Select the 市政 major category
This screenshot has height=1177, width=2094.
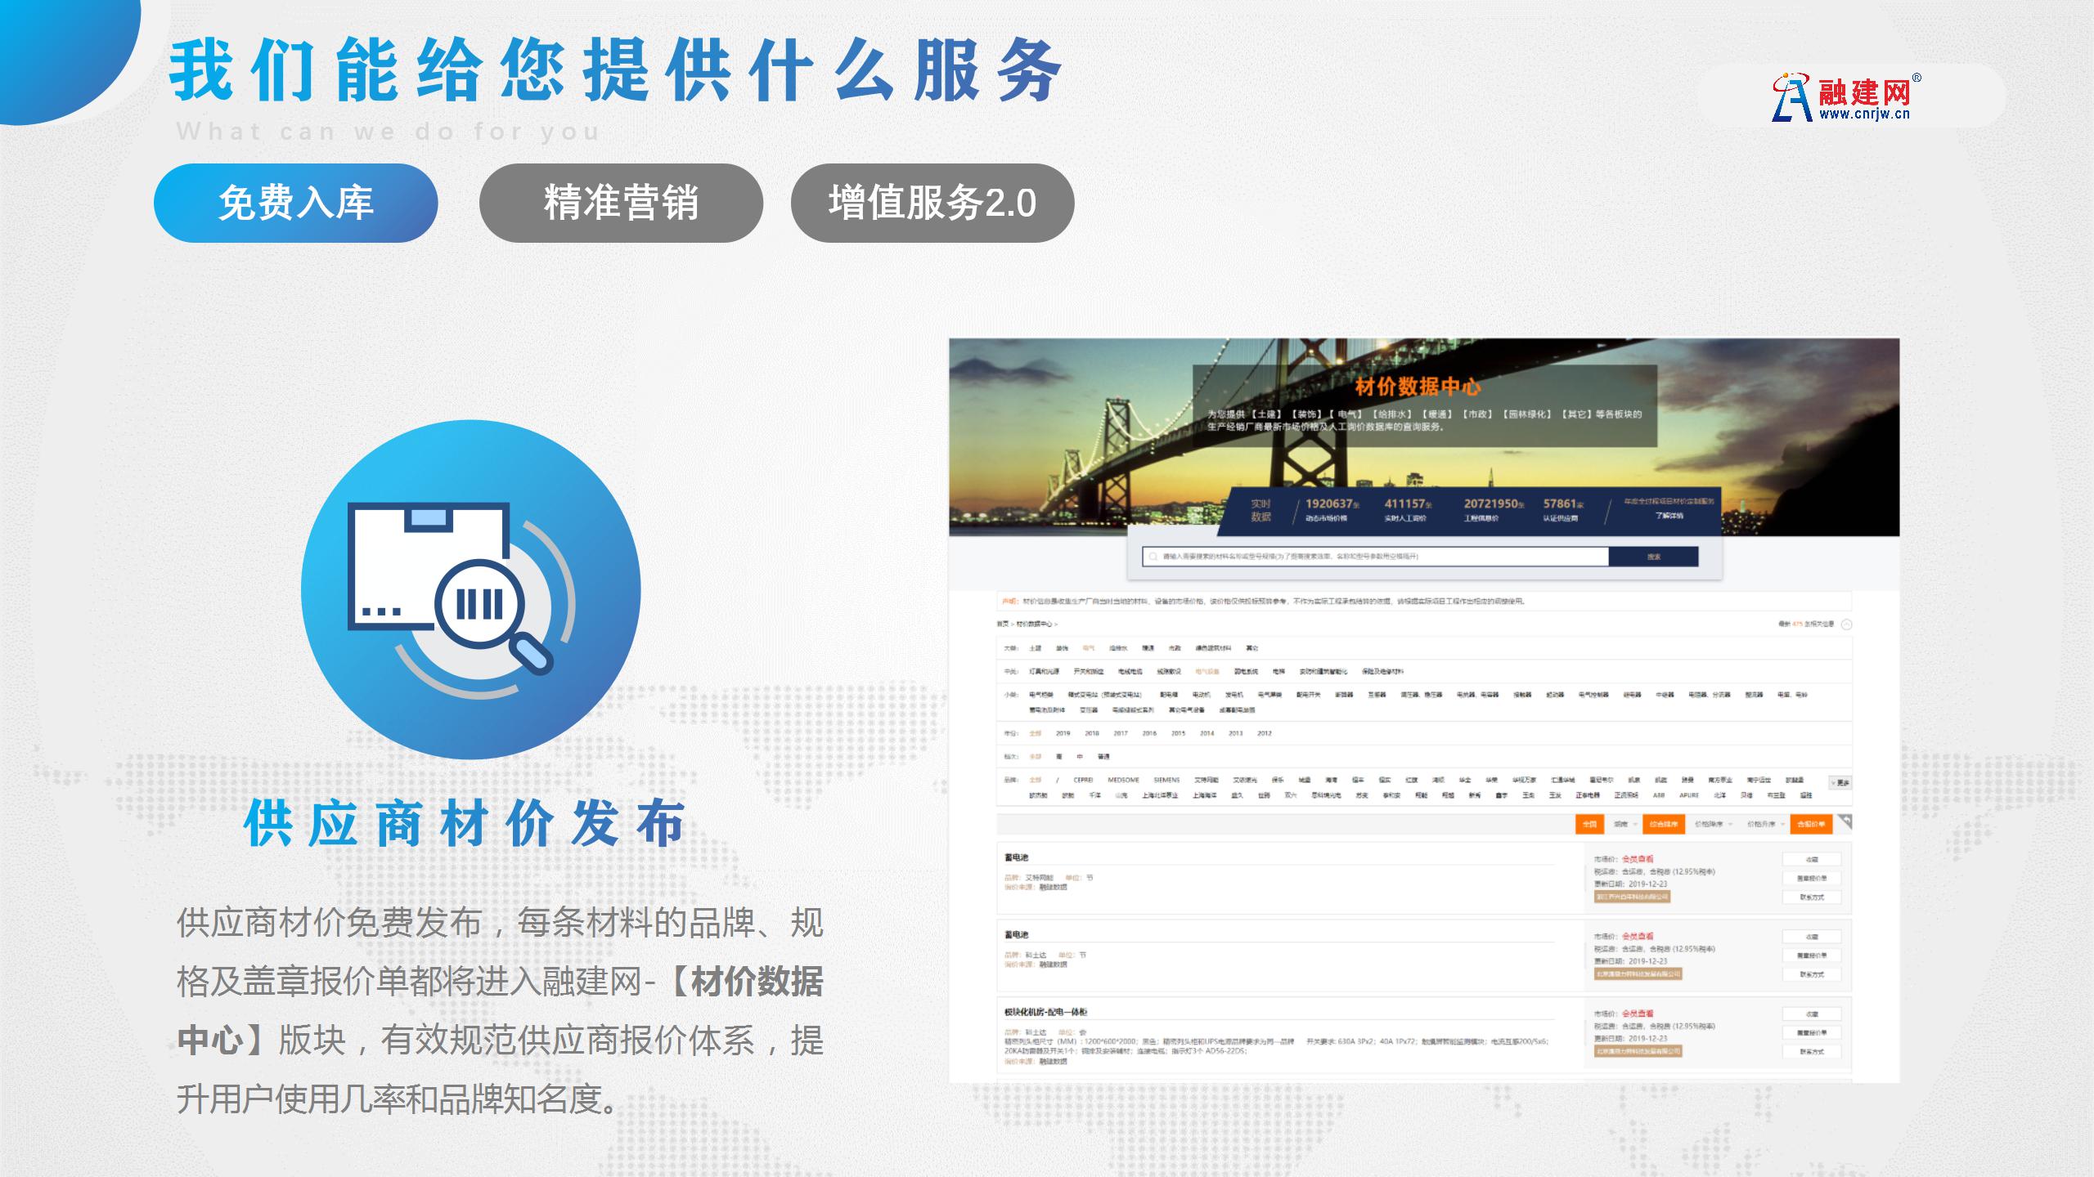coord(1175,648)
